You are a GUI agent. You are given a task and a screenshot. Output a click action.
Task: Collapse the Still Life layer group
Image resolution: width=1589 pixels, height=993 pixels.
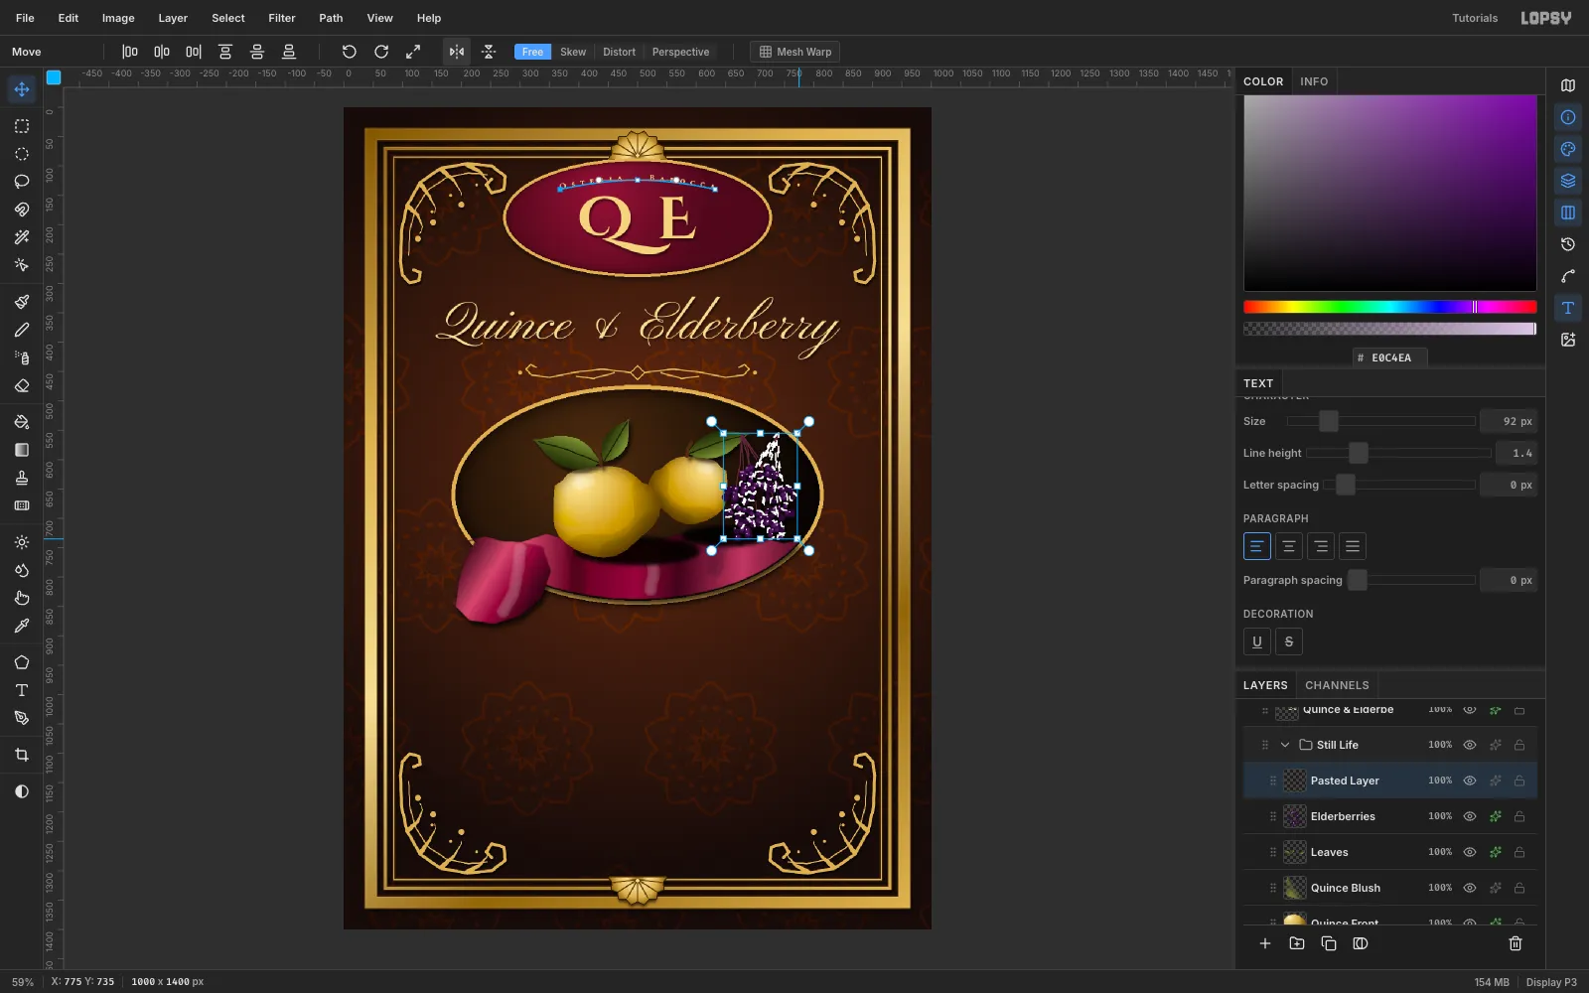(x=1285, y=745)
